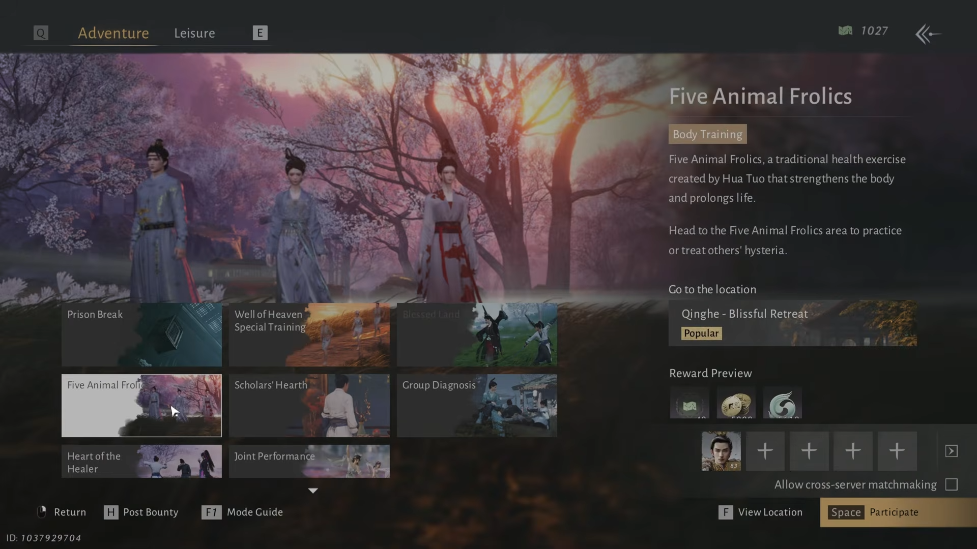
Task: Expand the party panel side arrow
Action: pos(951,451)
